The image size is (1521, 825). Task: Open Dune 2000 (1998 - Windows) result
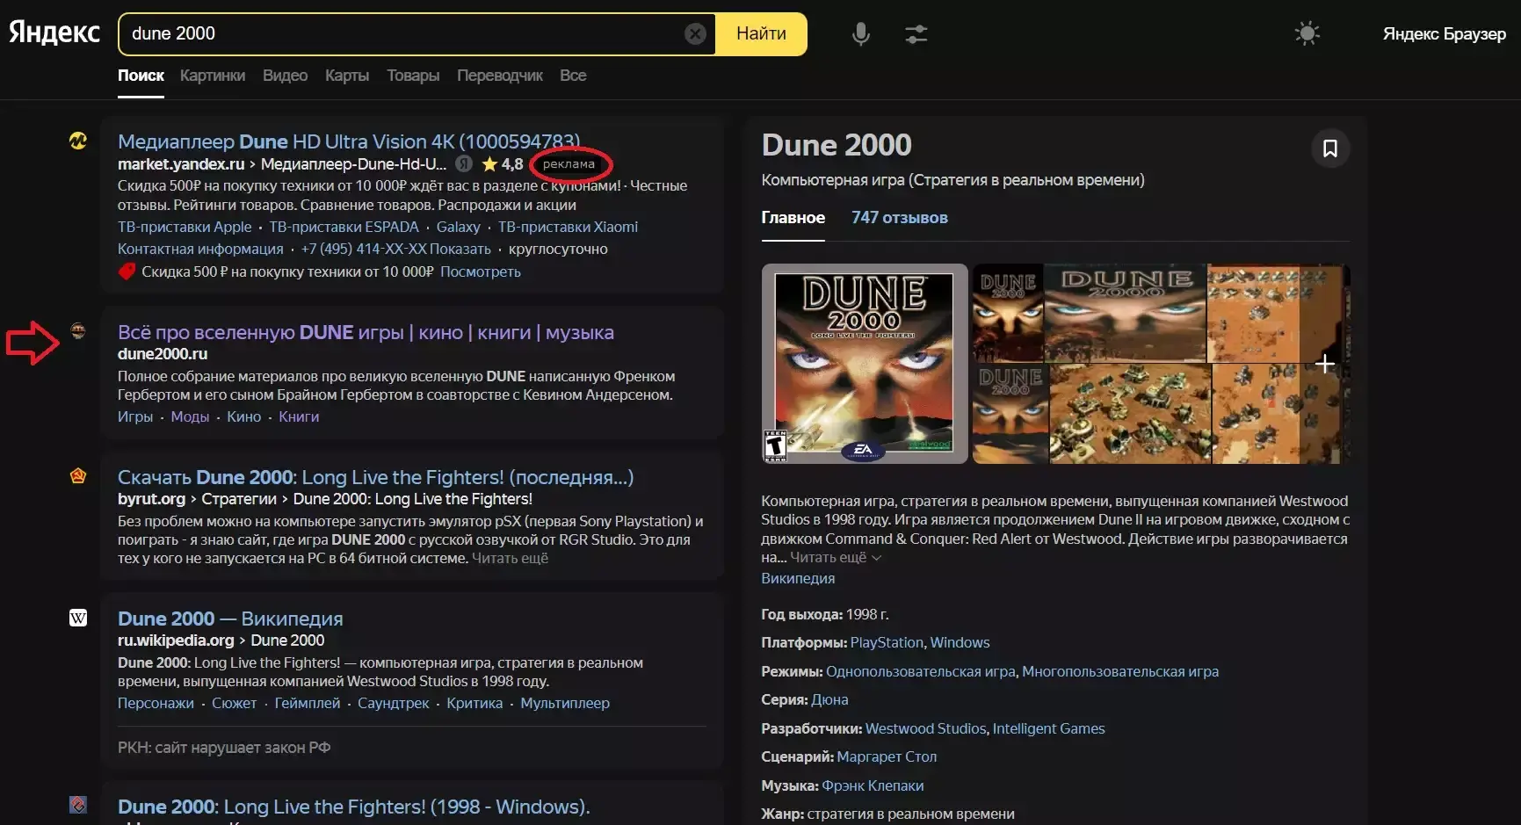pyautogui.click(x=353, y=807)
